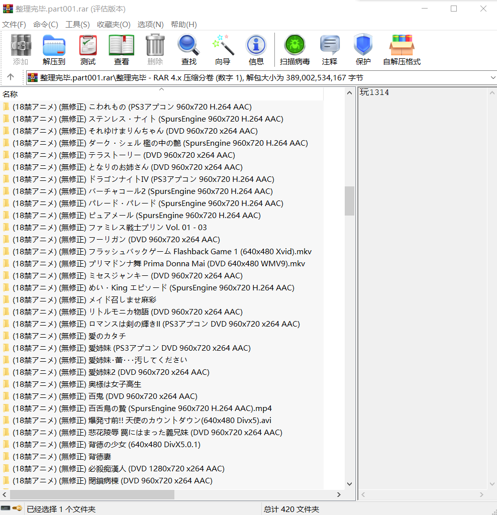Viewport: 497px width, 515px height.
Task: Click WinRAR icon in the title bar
Action: click(8, 9)
